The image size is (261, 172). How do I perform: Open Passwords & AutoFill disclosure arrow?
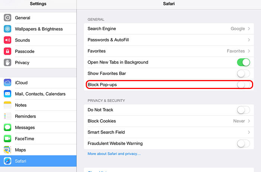[x=249, y=40]
